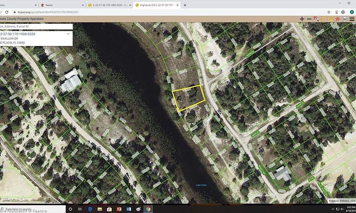The height and width of the screenshot is (213, 356).
Task: View site security lock info
Action: coord(14,12)
